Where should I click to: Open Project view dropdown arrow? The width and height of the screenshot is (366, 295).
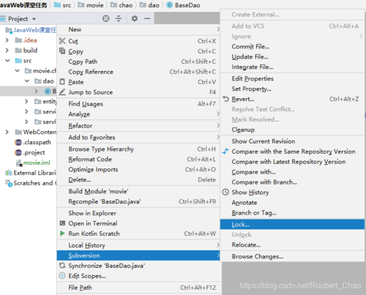[x=34, y=19]
